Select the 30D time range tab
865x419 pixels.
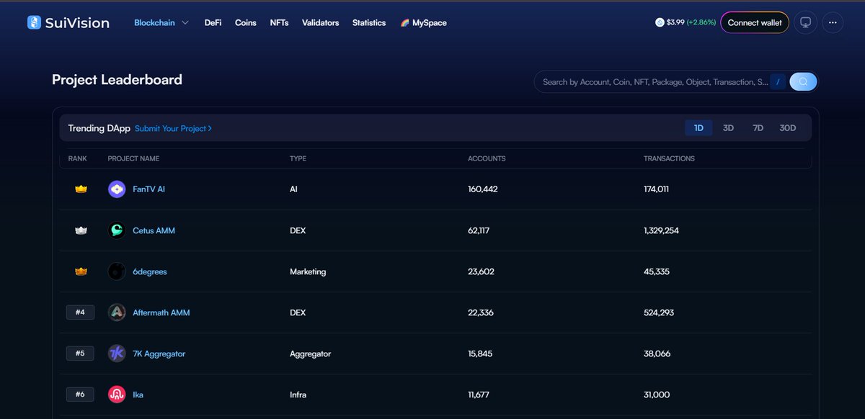[788, 128]
